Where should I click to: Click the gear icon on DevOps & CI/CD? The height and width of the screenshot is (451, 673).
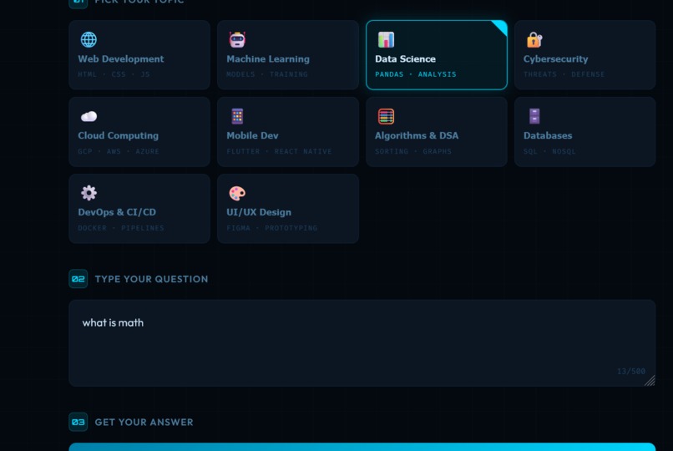89,193
